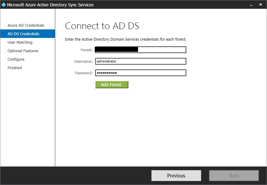
Task: Click the Connect to AD DS heading
Action: click(102, 26)
